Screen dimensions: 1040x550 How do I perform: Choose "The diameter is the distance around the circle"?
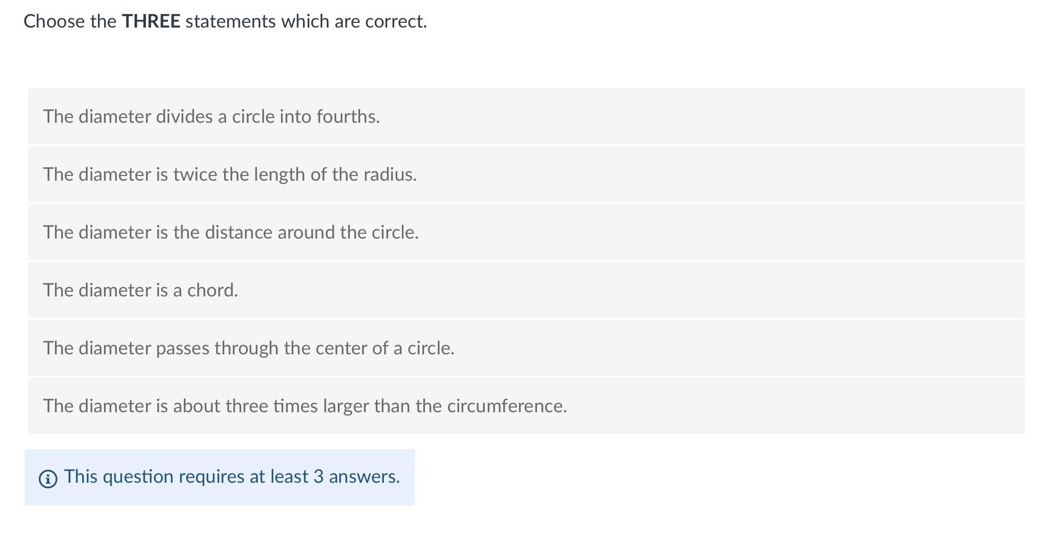pyautogui.click(x=231, y=232)
